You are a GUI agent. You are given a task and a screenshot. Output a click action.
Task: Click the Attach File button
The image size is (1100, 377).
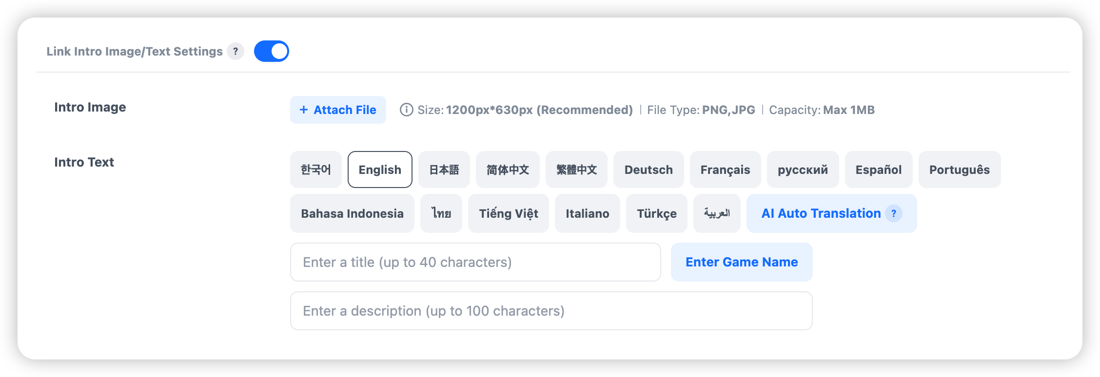[x=338, y=110]
